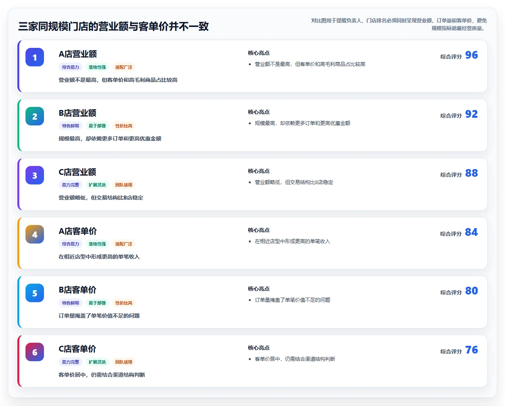Click 核心亮点 heading in B店客单价 card
This screenshot has width=505, height=406.
click(x=259, y=289)
